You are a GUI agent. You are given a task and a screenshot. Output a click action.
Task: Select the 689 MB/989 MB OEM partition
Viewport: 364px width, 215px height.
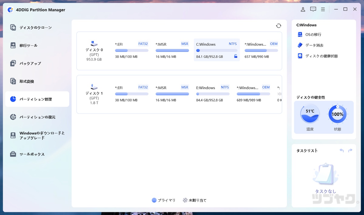(253, 94)
